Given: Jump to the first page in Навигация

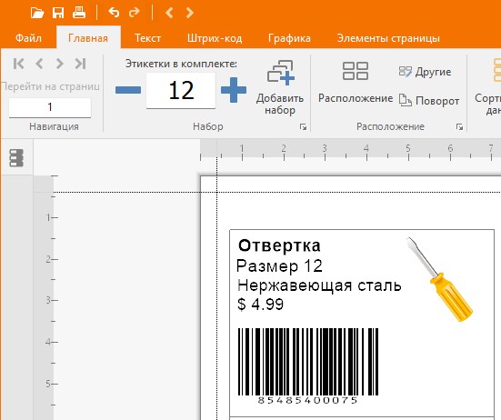Looking at the screenshot, I should 19,64.
